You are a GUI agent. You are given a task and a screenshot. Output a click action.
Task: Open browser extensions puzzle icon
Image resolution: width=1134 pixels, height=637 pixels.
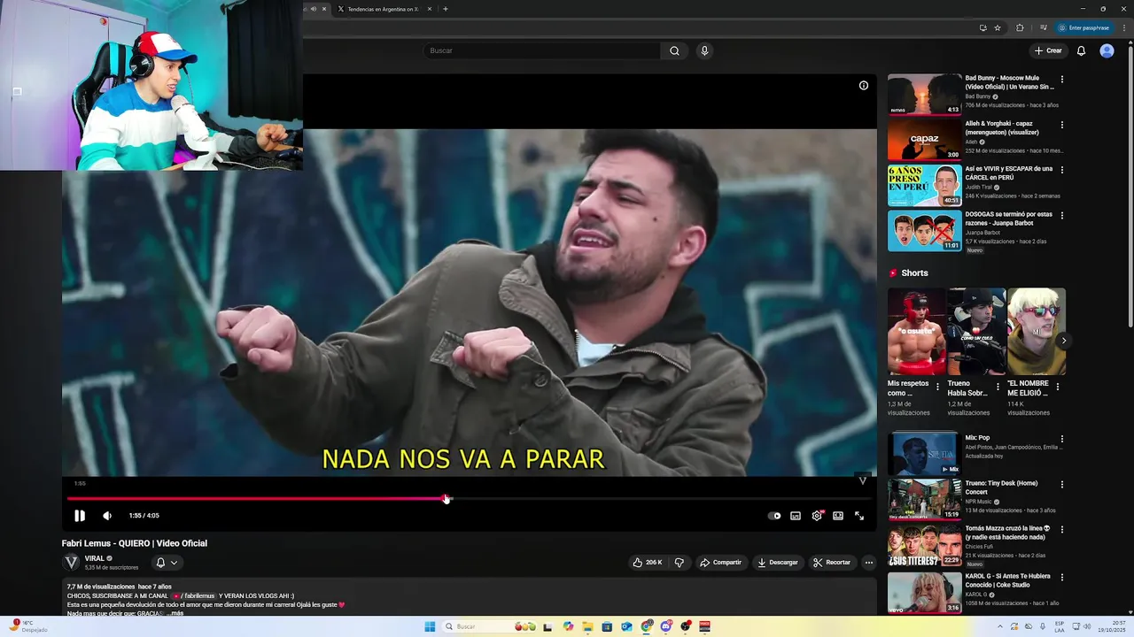(x=1020, y=27)
